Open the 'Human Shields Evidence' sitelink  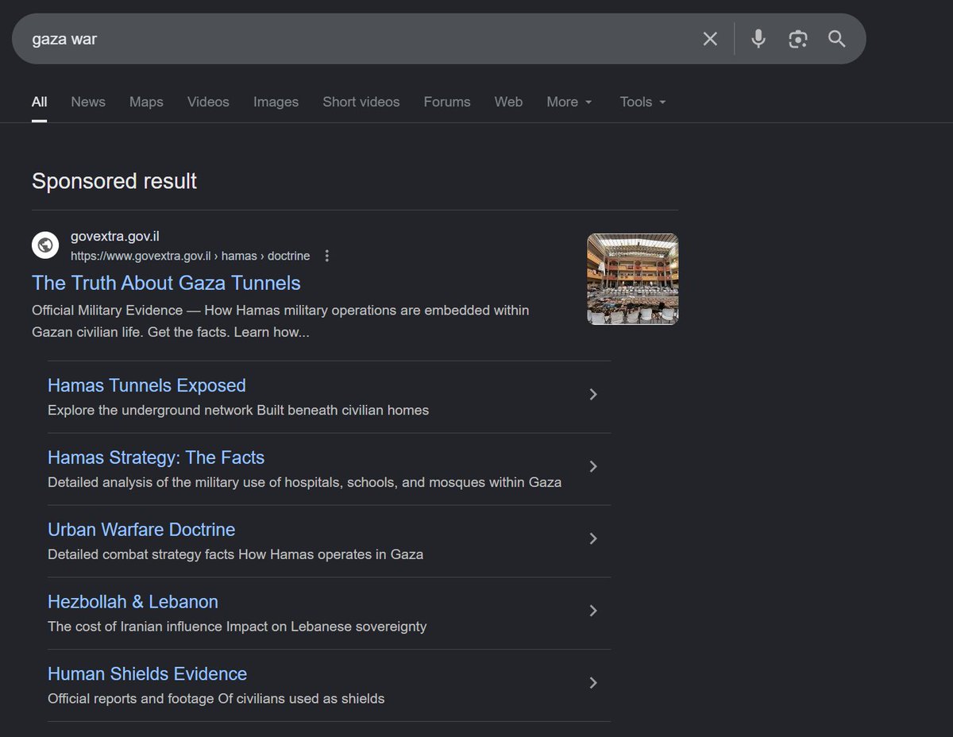(x=147, y=674)
